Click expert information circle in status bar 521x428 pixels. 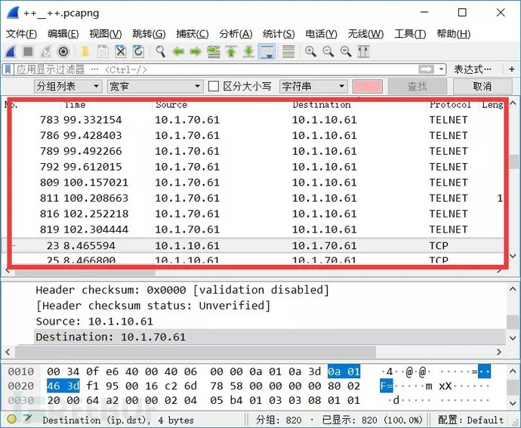click(x=11, y=420)
